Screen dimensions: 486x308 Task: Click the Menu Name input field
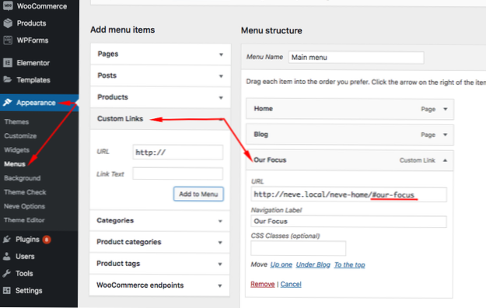point(356,58)
